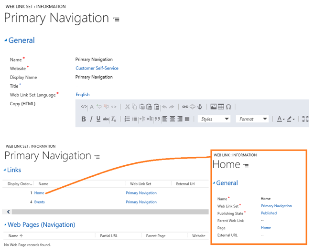Screen dimensions: 314x252
Task: Toggle Italic formatting
Action: [91, 119]
